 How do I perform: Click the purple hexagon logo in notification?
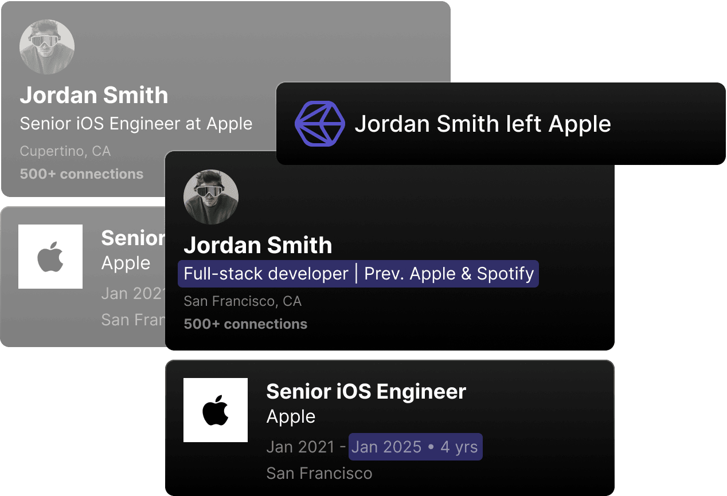tap(319, 124)
